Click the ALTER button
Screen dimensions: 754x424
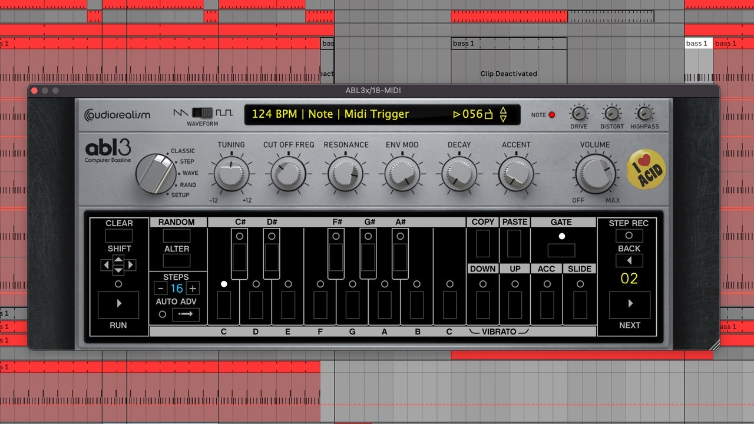[x=177, y=261]
